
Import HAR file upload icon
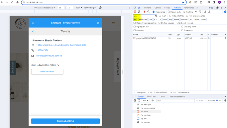[x=205, y=12]
